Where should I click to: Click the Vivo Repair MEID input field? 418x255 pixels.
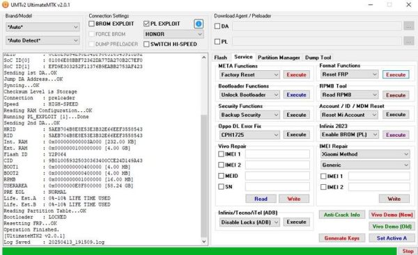(277, 176)
